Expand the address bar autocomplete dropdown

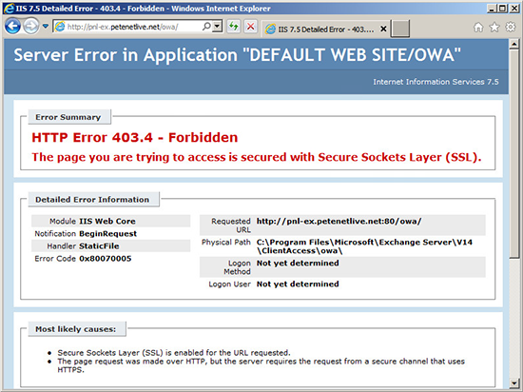218,26
